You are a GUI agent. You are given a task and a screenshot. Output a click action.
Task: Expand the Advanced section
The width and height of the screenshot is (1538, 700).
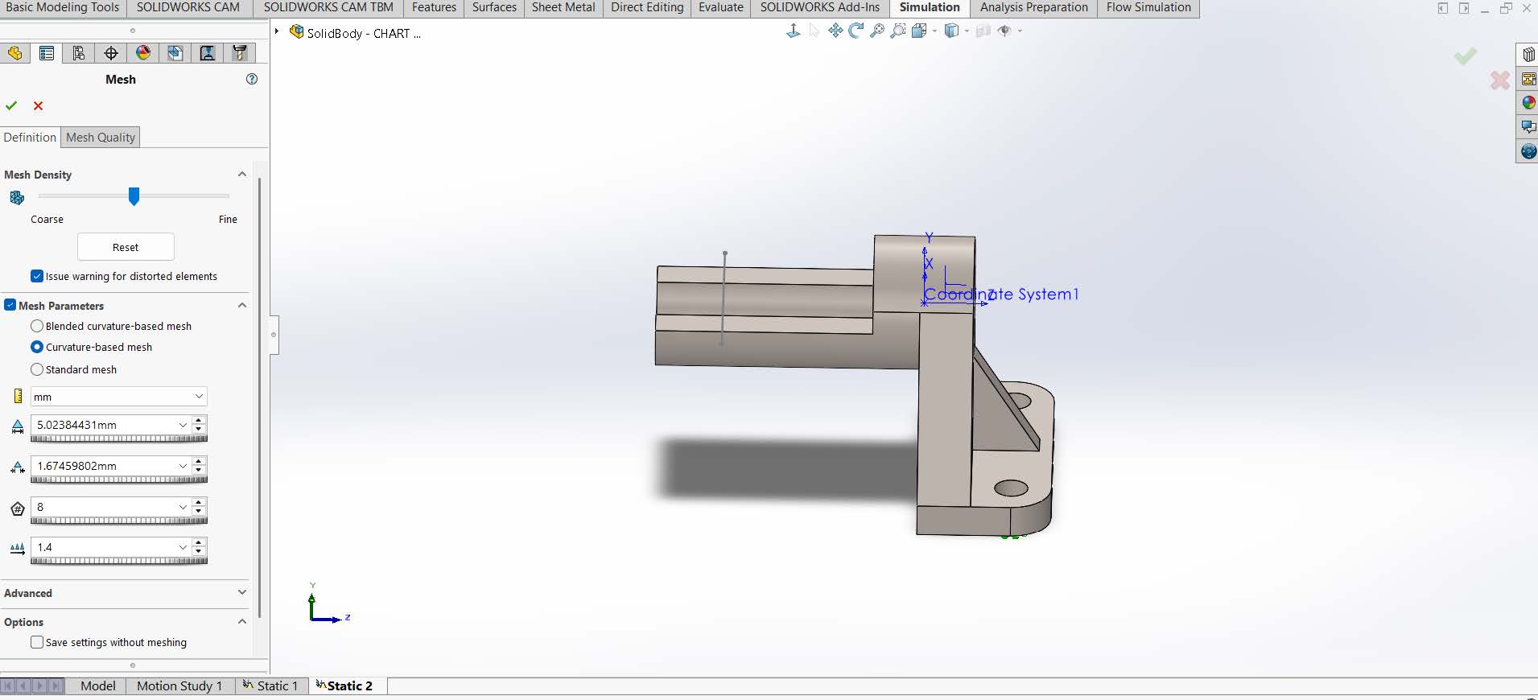click(x=241, y=593)
